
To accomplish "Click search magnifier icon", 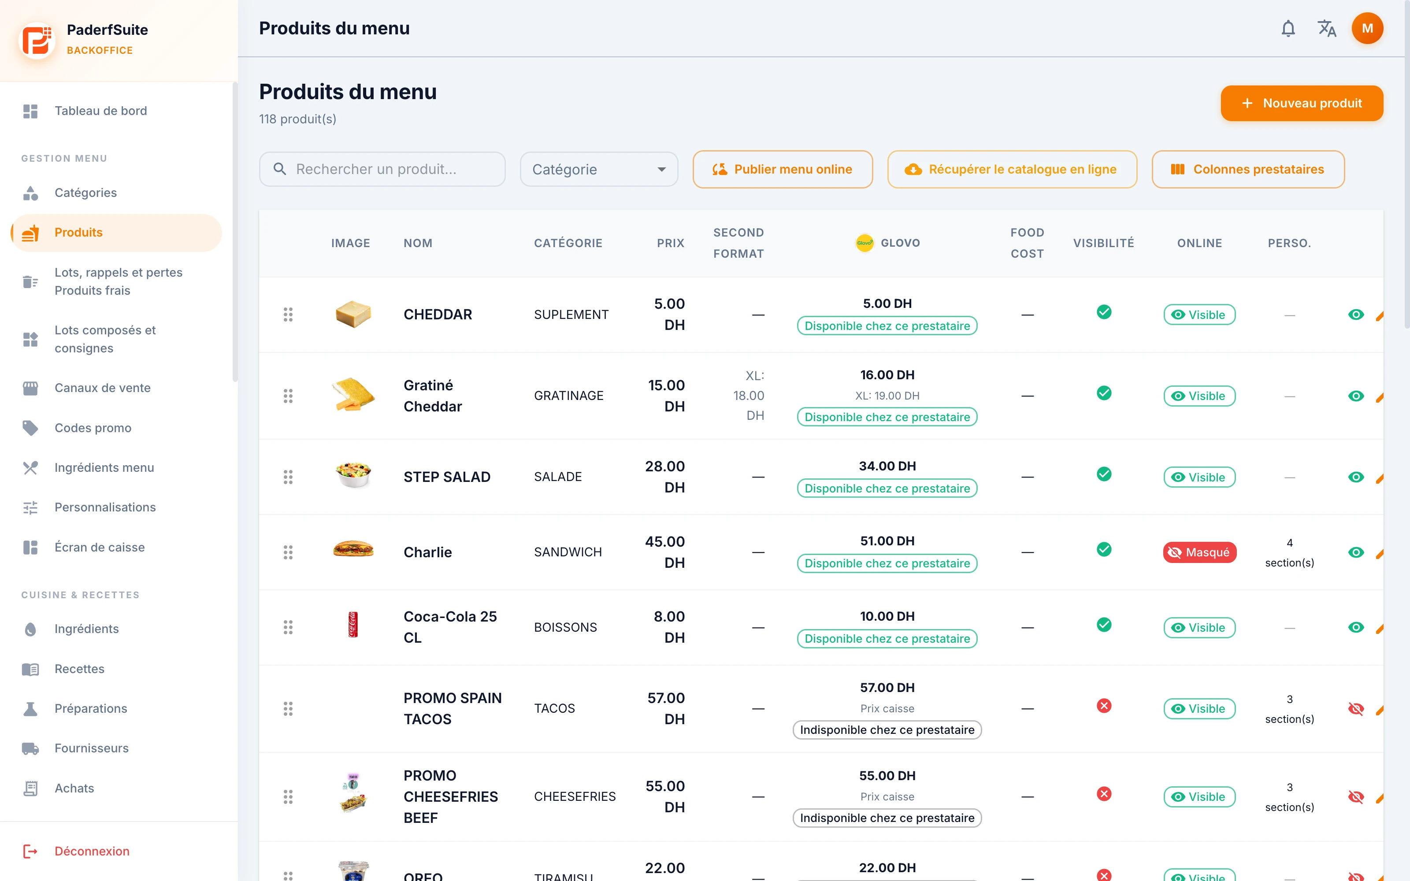I will pos(280,169).
